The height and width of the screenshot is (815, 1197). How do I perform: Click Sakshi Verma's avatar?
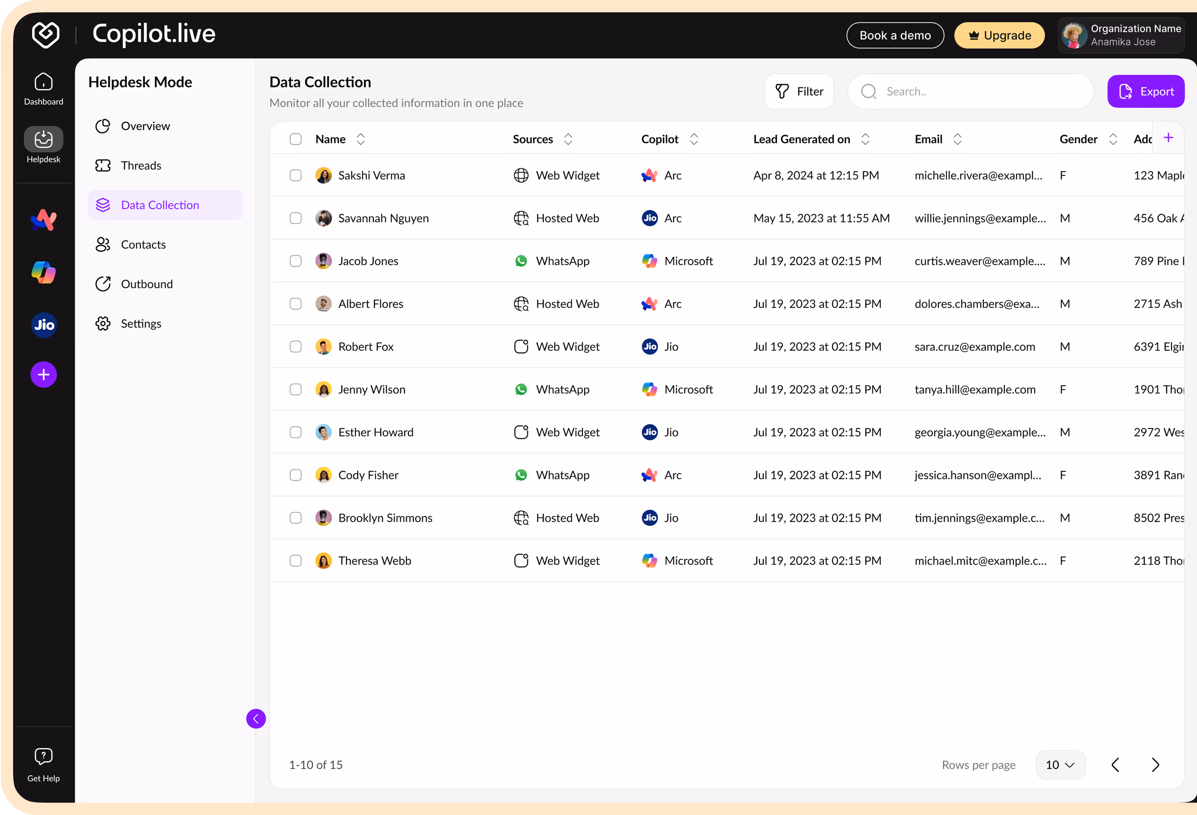pyautogui.click(x=323, y=176)
